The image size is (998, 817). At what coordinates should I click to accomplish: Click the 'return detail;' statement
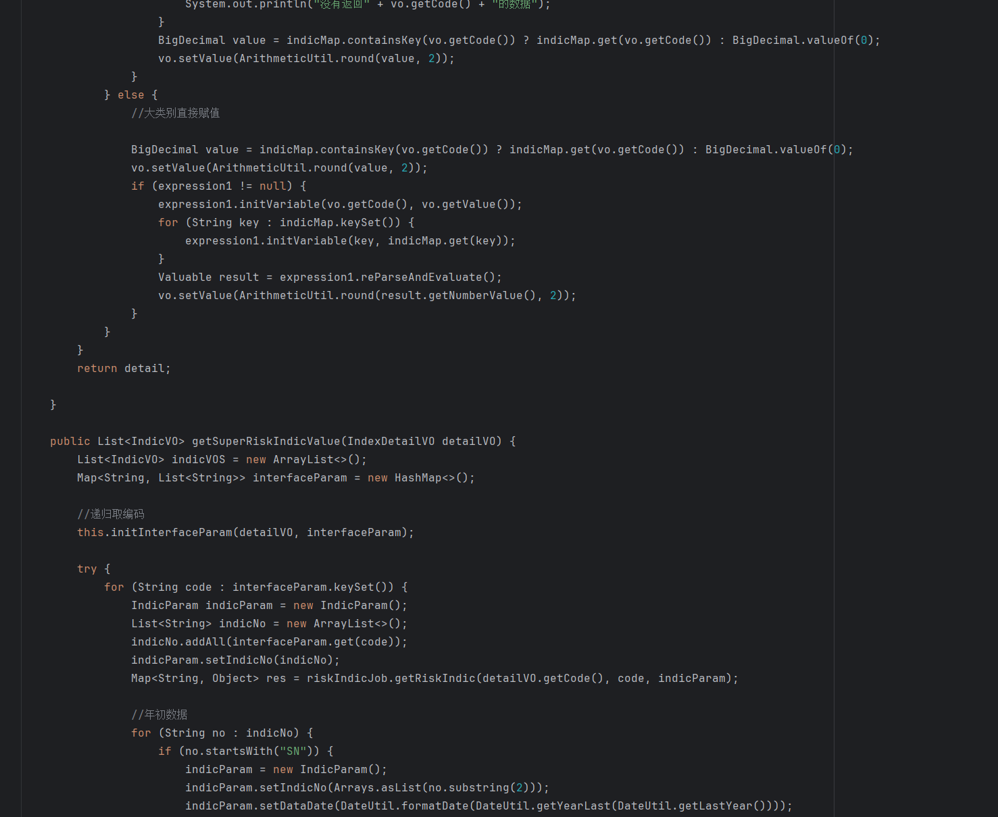(x=124, y=369)
